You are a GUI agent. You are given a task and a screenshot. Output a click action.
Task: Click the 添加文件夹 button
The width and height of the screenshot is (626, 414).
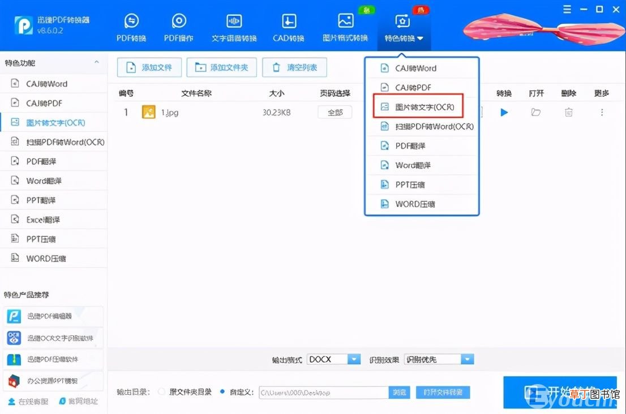click(221, 67)
